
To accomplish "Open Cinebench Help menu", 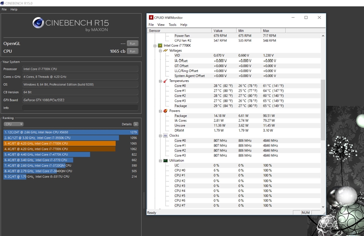I will click(14, 10).
